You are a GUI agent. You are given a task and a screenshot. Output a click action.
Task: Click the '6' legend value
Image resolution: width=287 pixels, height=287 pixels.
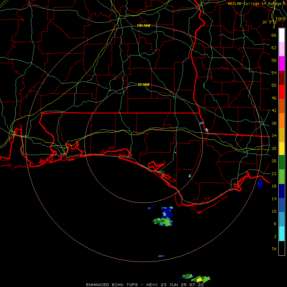tap(275, 224)
